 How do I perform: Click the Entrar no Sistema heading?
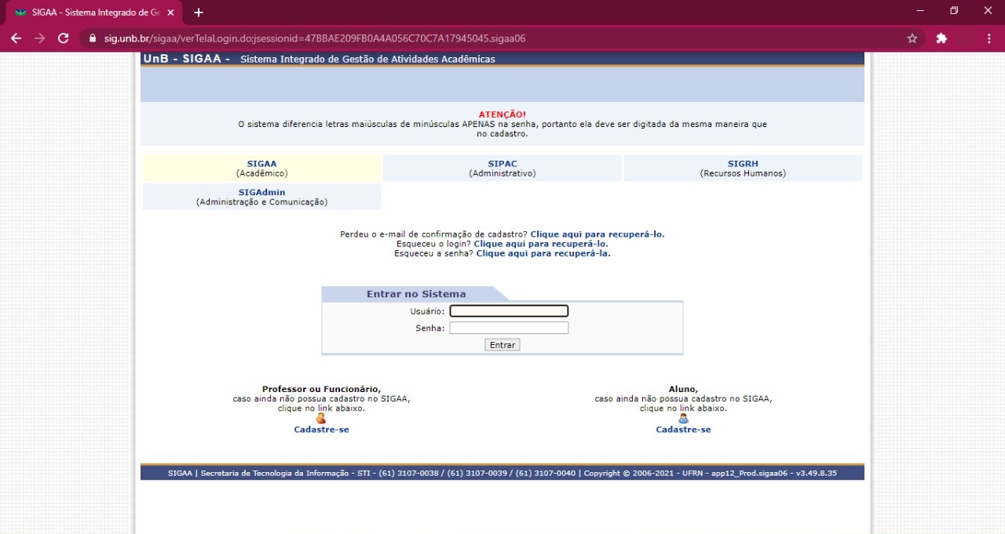(x=416, y=294)
